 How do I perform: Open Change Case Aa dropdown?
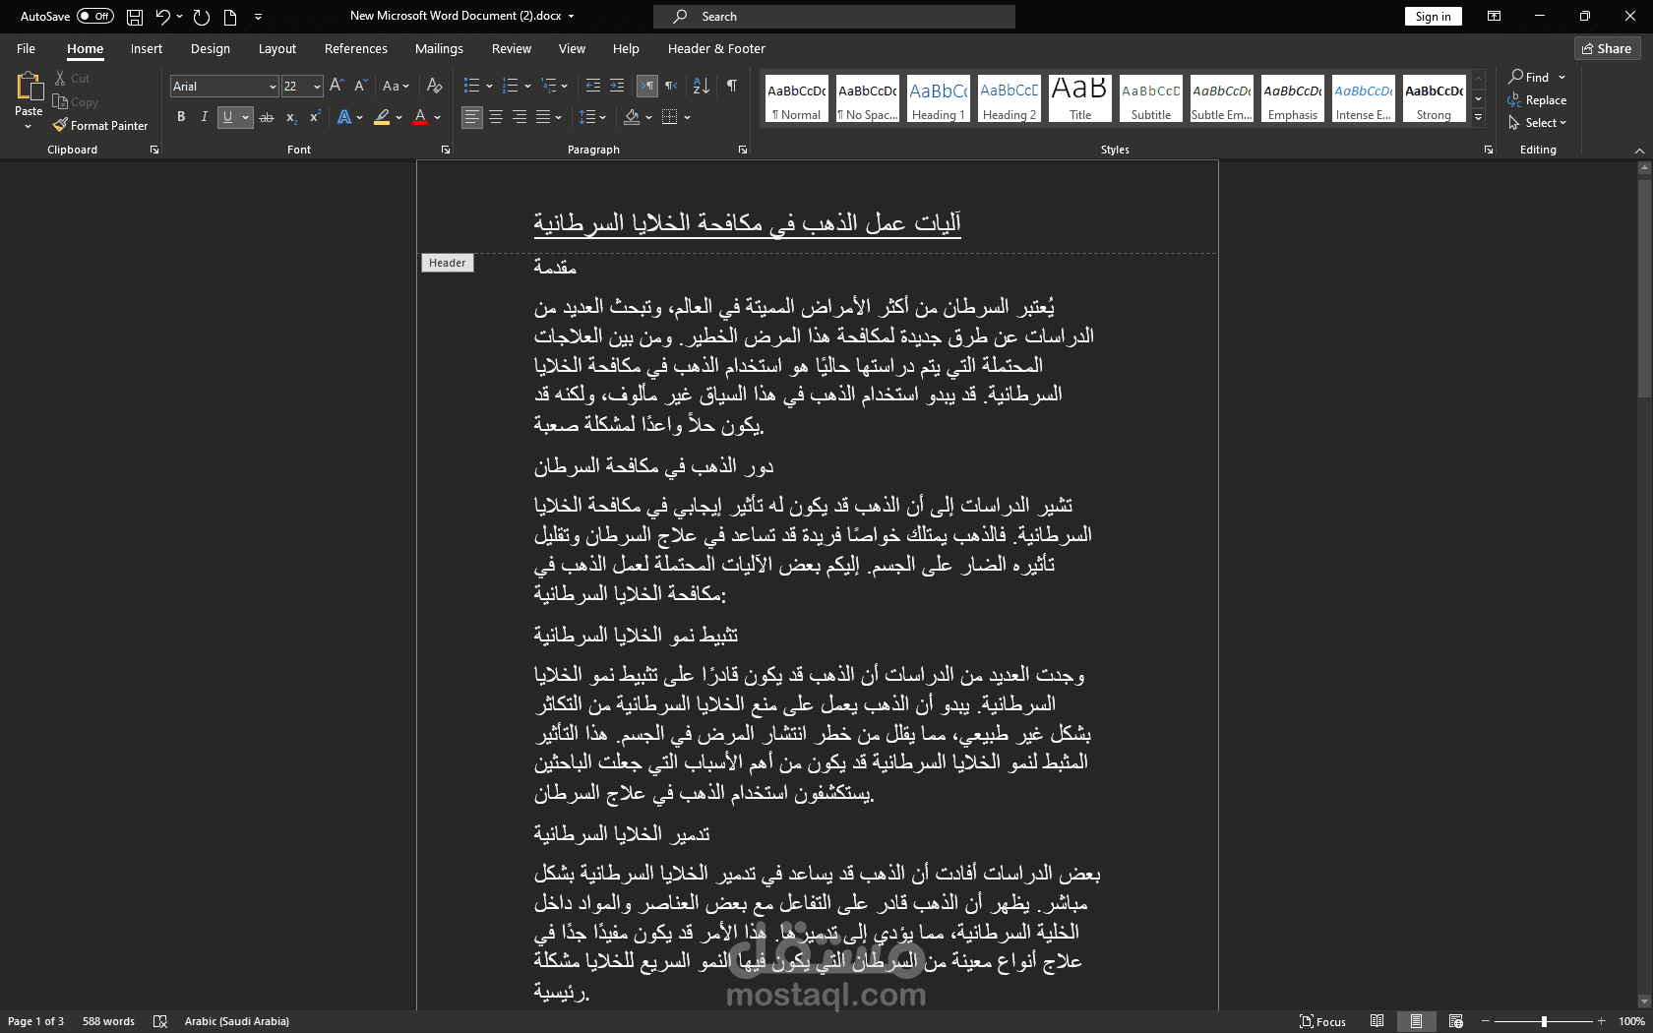[396, 87]
